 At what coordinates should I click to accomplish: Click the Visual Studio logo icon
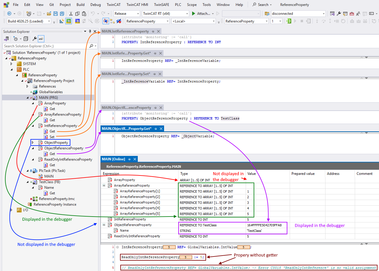[6, 5]
